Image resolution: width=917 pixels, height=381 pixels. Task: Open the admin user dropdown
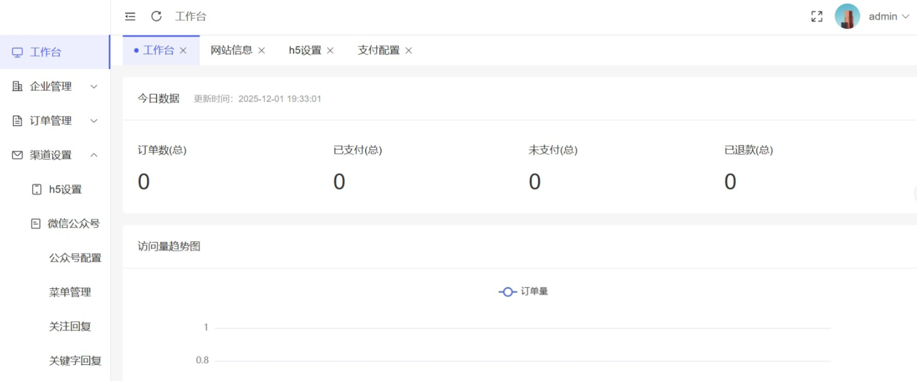coord(889,17)
